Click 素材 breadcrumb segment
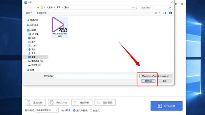 click(67, 8)
